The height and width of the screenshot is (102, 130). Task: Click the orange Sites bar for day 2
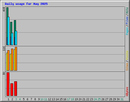point(12,60)
